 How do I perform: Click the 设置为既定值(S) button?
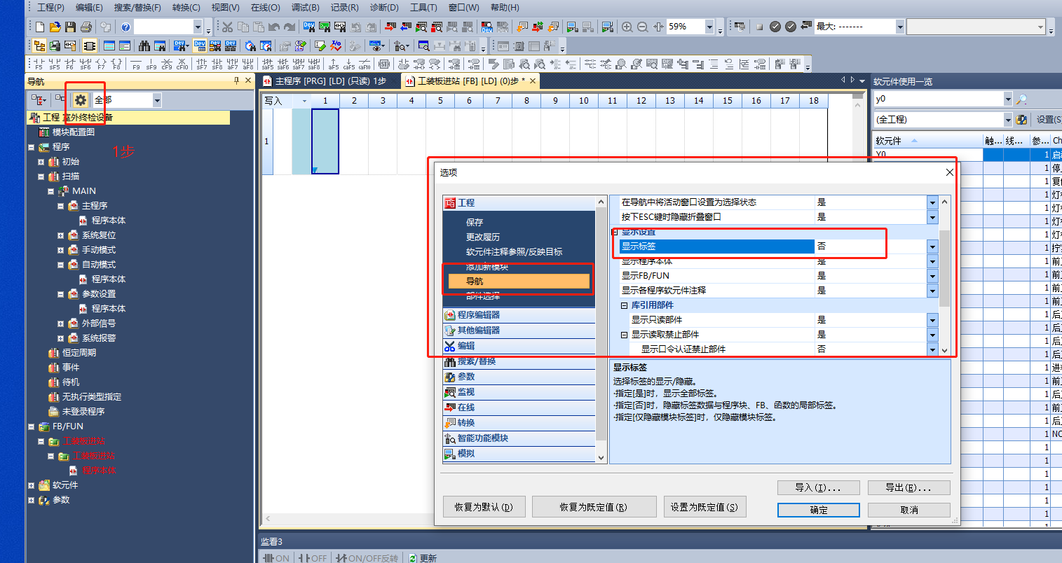click(704, 507)
